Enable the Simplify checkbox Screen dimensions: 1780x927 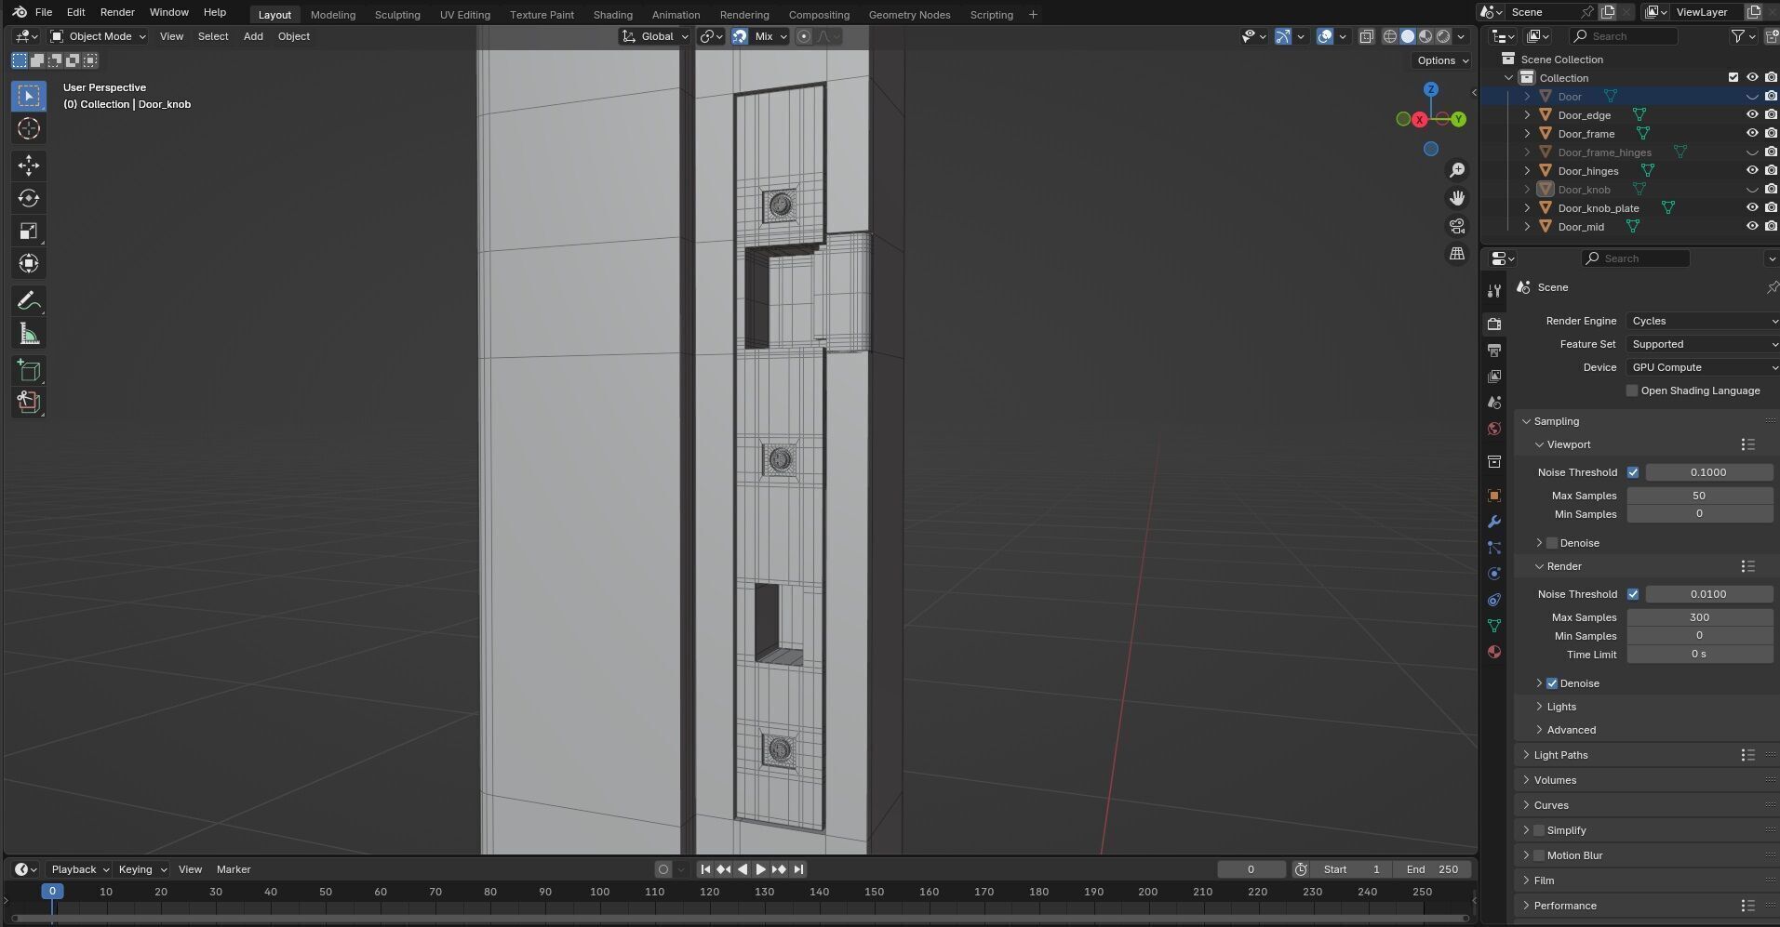point(1539,830)
